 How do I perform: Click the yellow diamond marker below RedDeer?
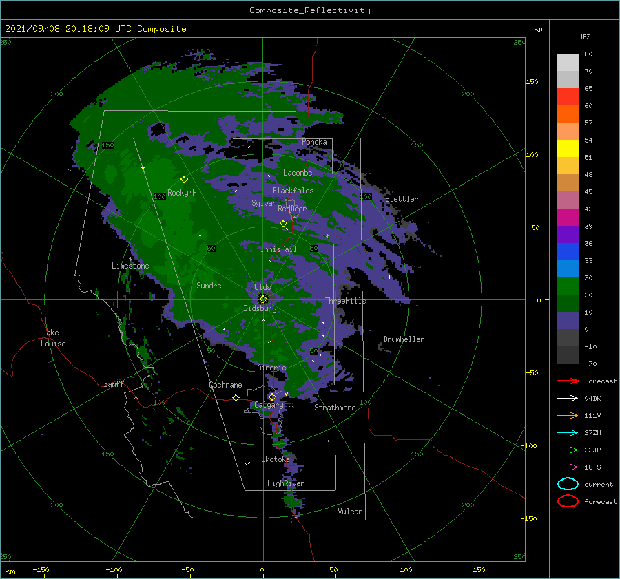283,224
